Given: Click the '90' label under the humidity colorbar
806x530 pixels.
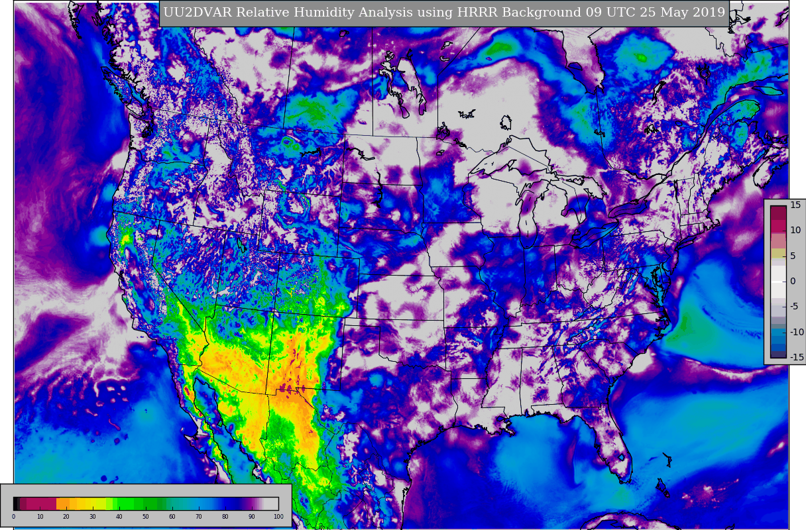Looking at the screenshot, I should tap(251, 516).
